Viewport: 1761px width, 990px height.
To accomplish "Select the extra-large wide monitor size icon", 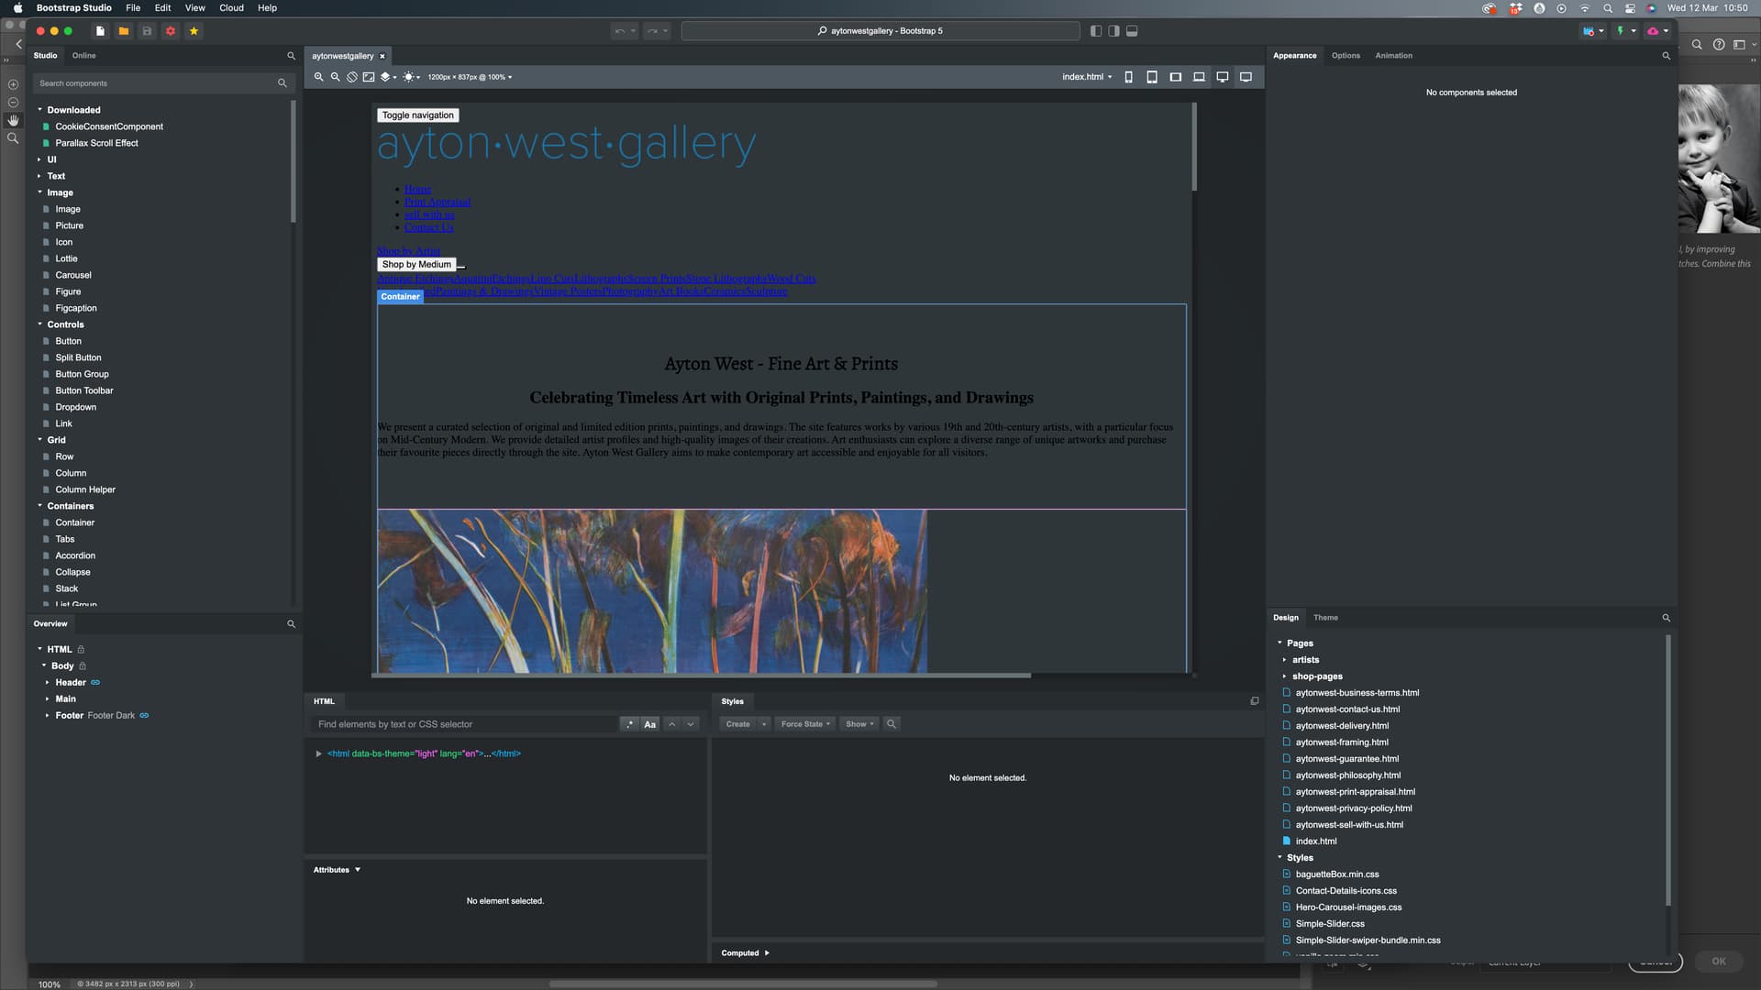I will pyautogui.click(x=1246, y=77).
